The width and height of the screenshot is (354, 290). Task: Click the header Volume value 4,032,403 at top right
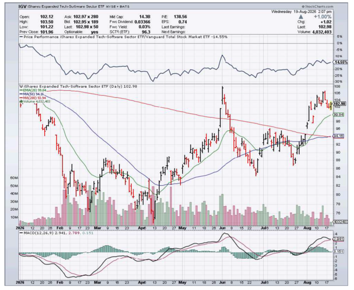(322, 32)
